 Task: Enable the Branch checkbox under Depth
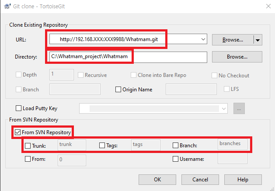[x=18, y=90]
